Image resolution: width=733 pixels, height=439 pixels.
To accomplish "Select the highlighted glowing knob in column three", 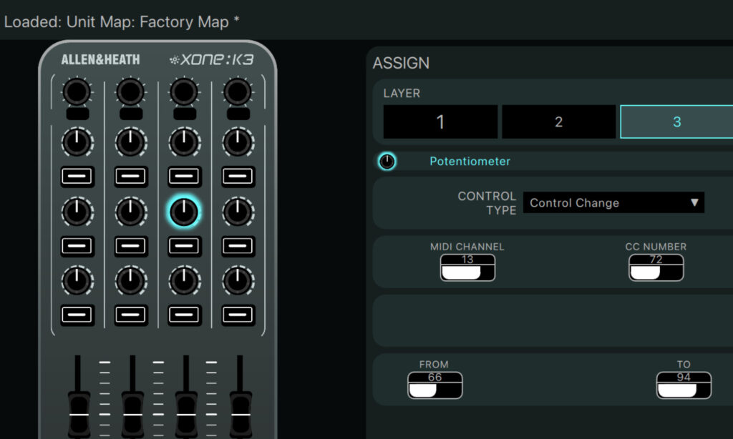I will [x=184, y=210].
